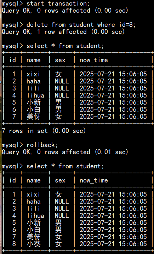The width and height of the screenshot is (154, 254).
Task: Click the 'rollback;' command text
Action: pos(42,145)
